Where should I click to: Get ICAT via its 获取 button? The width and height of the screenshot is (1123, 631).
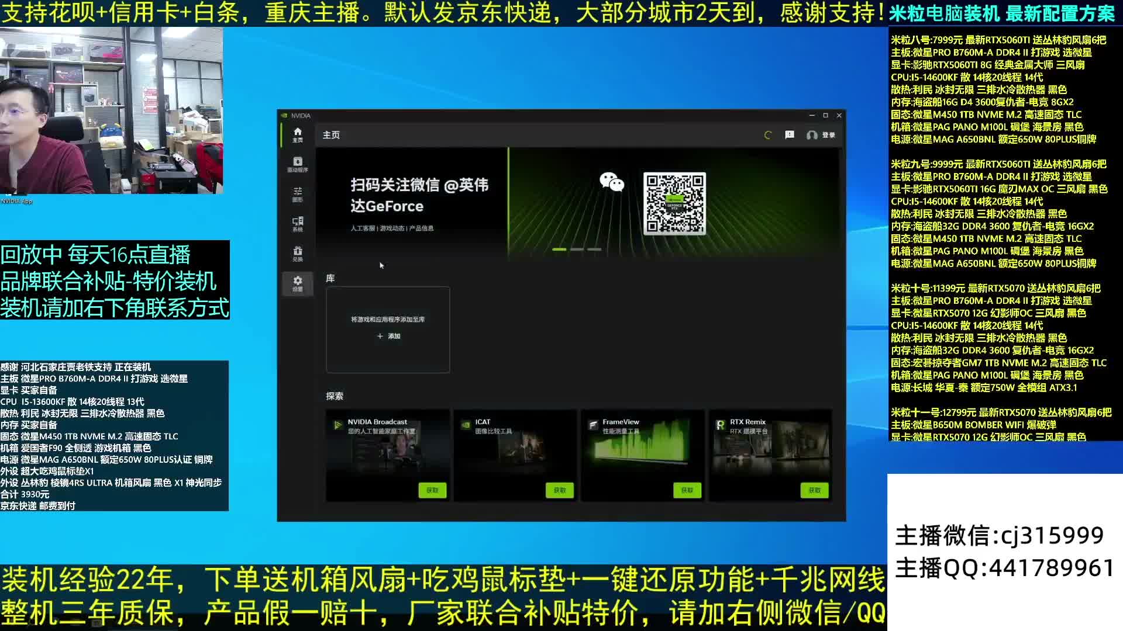(560, 490)
